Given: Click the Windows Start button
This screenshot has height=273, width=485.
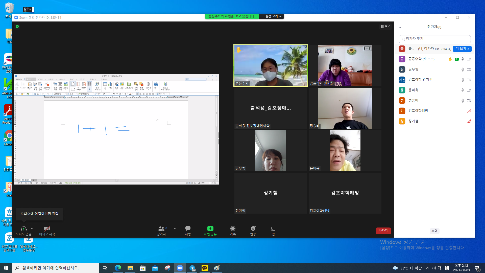Looking at the screenshot, I should 6,268.
